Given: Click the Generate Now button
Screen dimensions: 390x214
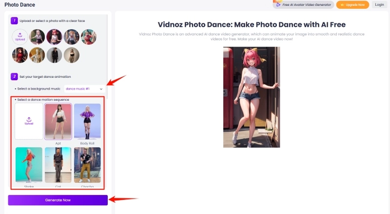Looking at the screenshot, I should coord(58,200).
